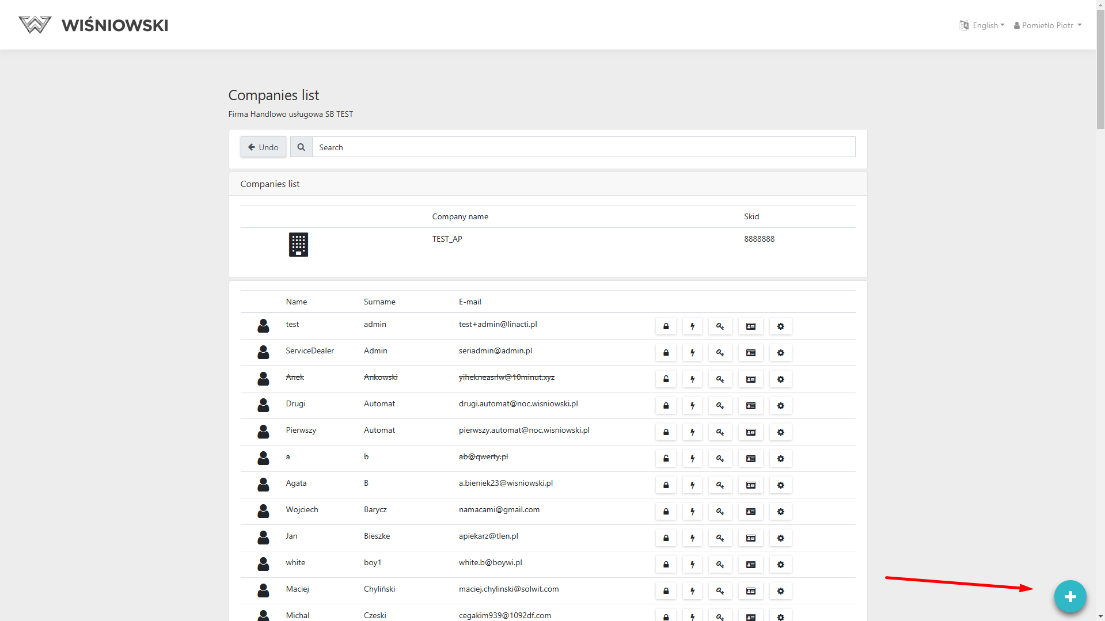Toggle the lock for Agata B user

coord(666,485)
